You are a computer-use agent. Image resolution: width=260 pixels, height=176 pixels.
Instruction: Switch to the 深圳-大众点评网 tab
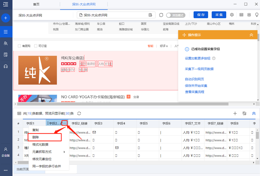click(x=84, y=4)
